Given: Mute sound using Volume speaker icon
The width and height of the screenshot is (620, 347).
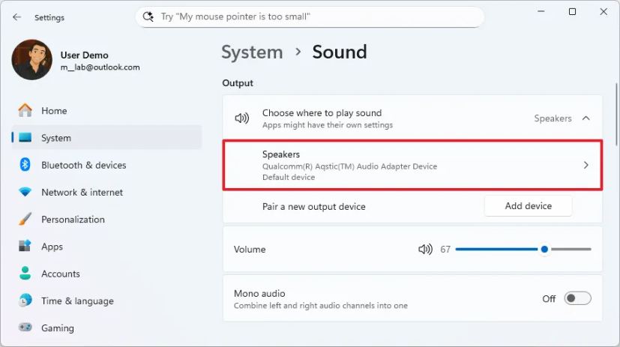Looking at the screenshot, I should pos(425,250).
